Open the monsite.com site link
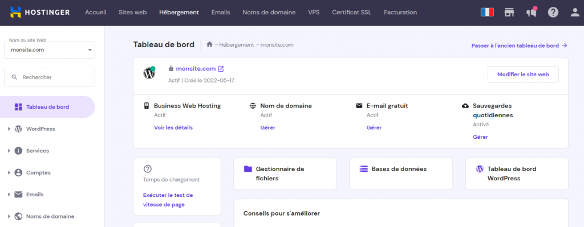 click(x=196, y=68)
